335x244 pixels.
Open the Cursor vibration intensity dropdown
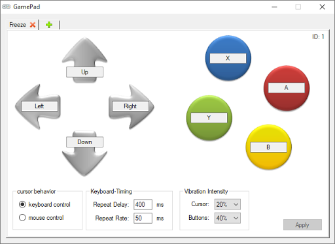pyautogui.click(x=228, y=204)
